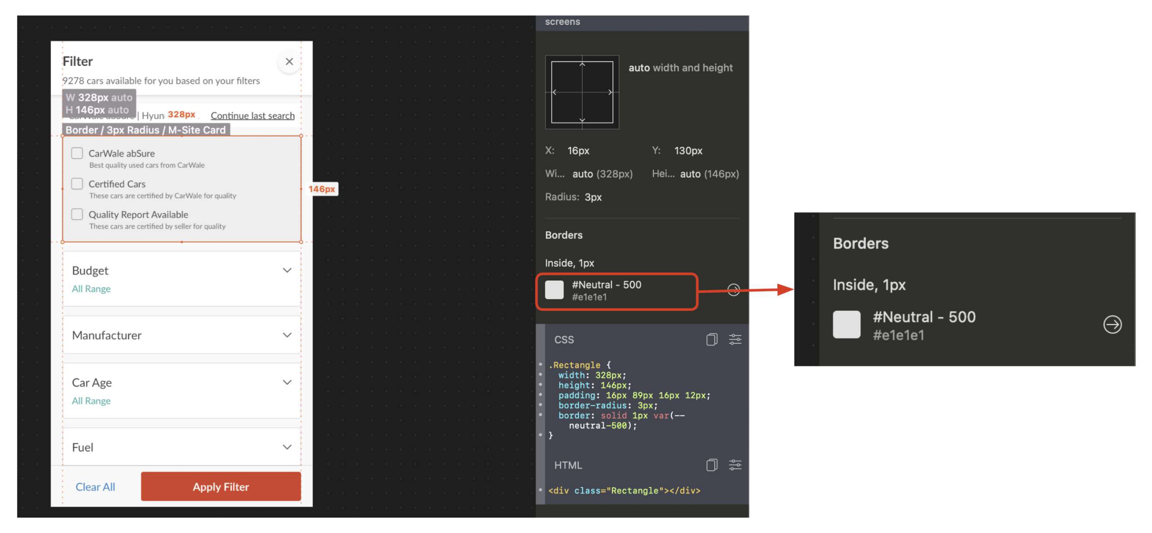Tick Quality Report Available checkbox
The height and width of the screenshot is (533, 1152).
[77, 214]
